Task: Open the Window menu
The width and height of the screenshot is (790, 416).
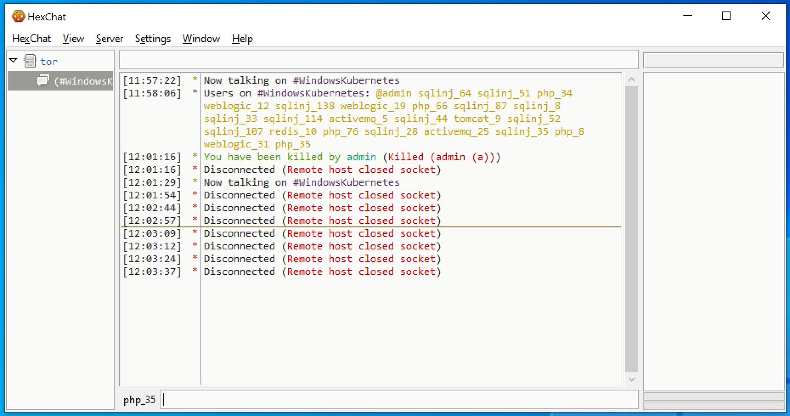Action: tap(201, 39)
